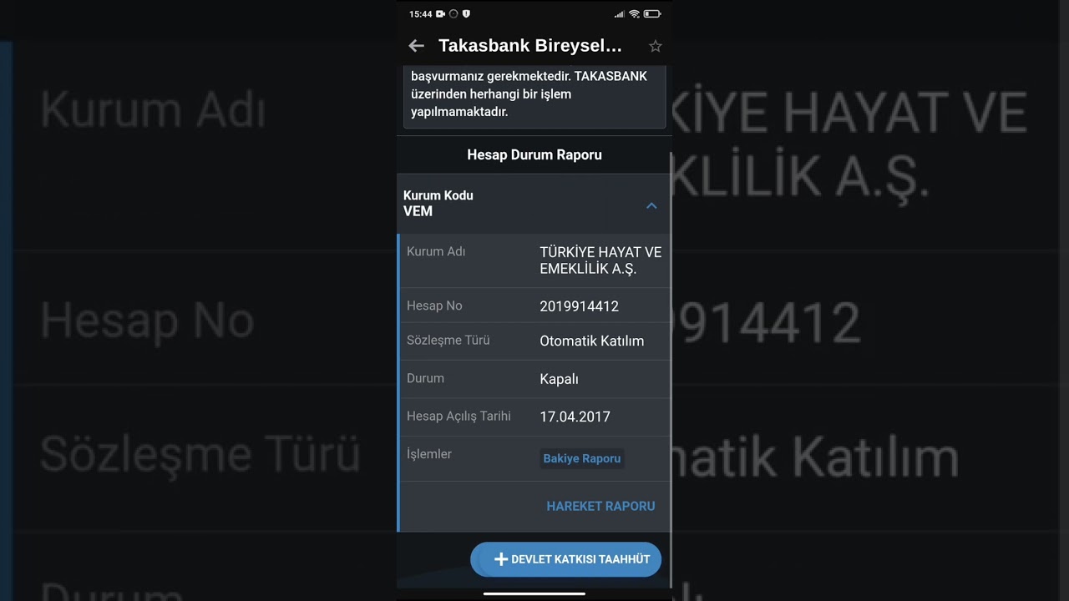Tap the Durum label
The image size is (1069, 601).
(x=425, y=378)
